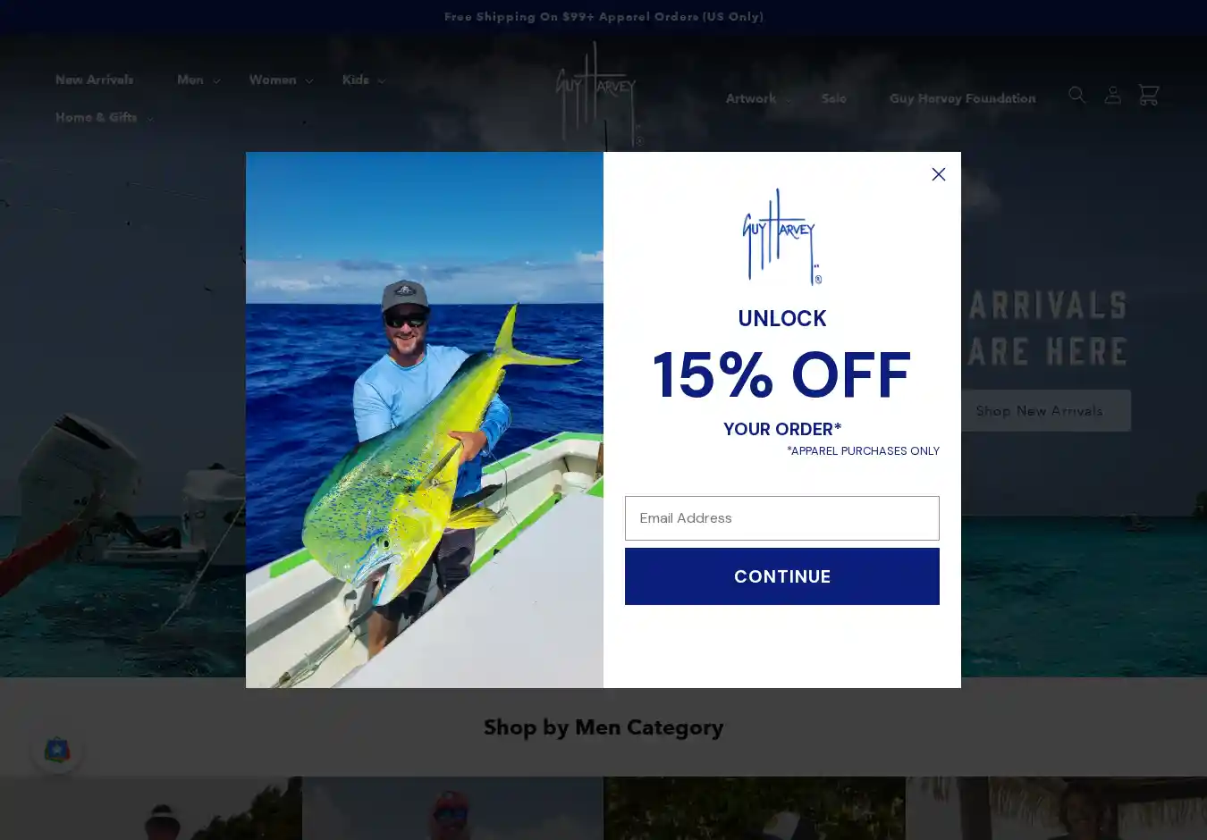The image size is (1207, 840).
Task: Click the mahi-mahi fisherman photo
Action: pos(425,420)
